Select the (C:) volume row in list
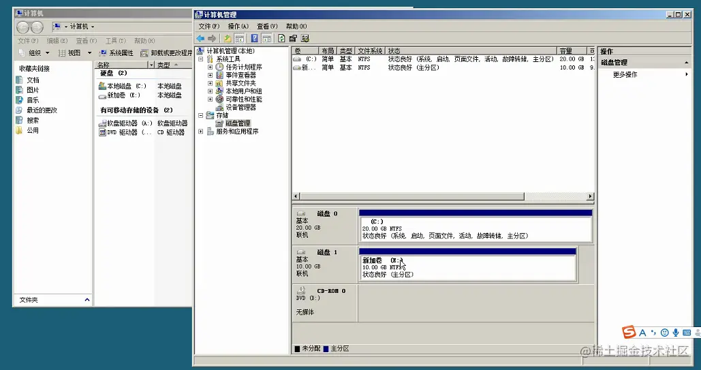Image resolution: width=701 pixels, height=370 pixels. point(443,59)
